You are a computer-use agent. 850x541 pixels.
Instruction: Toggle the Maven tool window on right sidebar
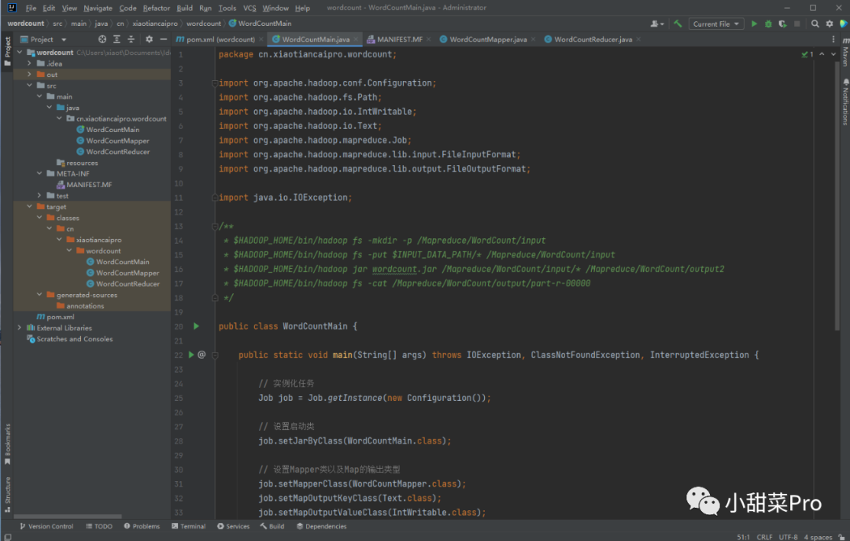coord(844,56)
